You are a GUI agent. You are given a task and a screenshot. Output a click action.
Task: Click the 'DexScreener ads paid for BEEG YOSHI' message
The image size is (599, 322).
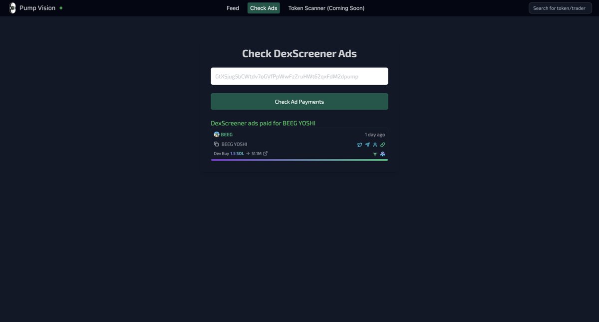(263, 123)
